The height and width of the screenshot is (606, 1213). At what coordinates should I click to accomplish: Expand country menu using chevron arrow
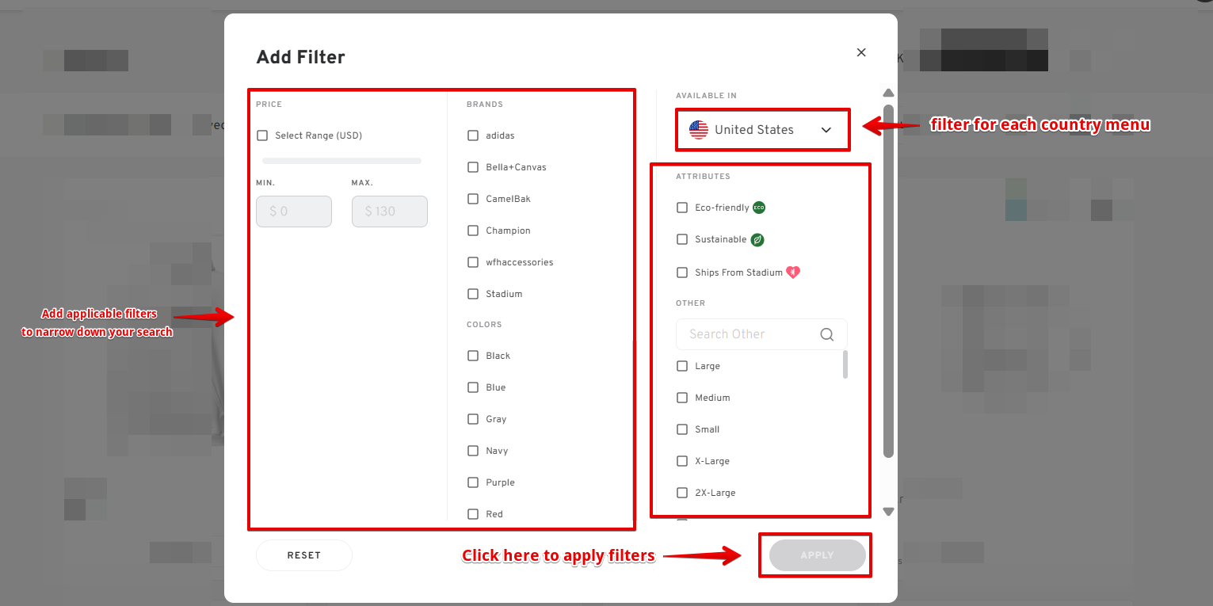[x=826, y=130]
